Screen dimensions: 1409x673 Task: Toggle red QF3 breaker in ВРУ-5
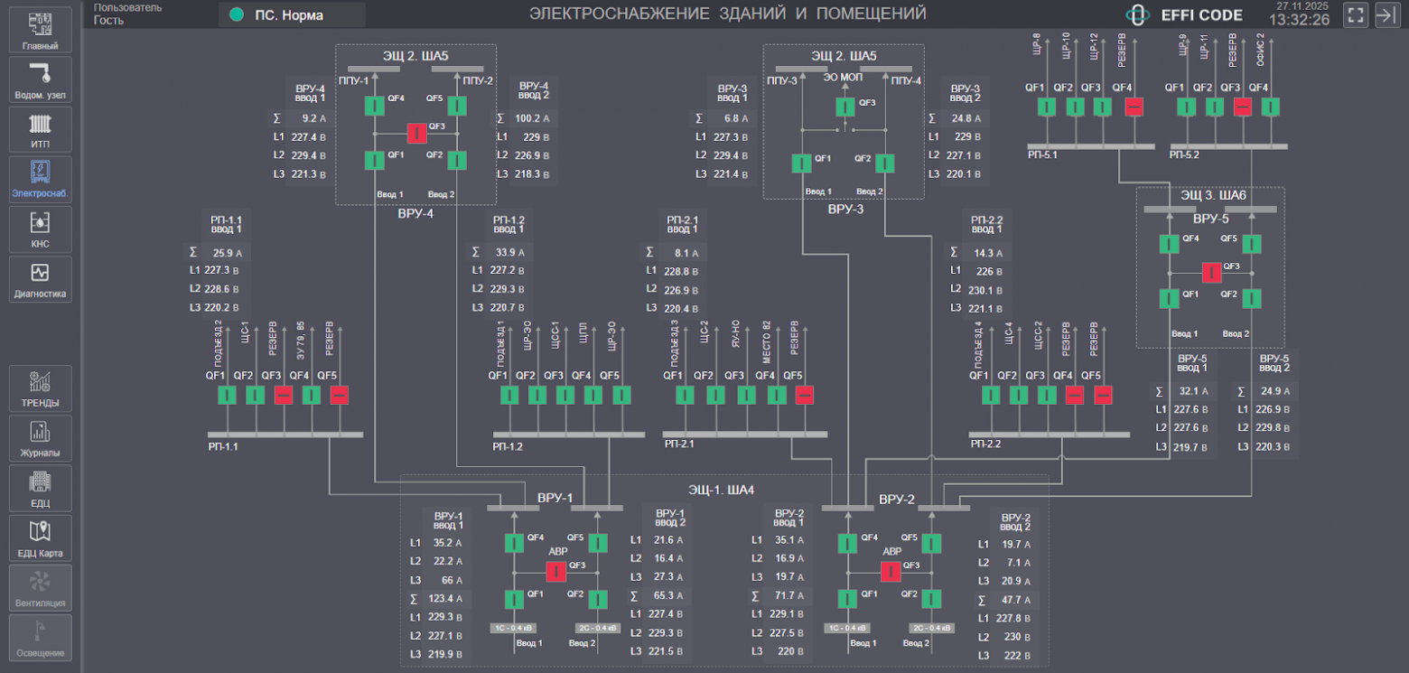1210,272
